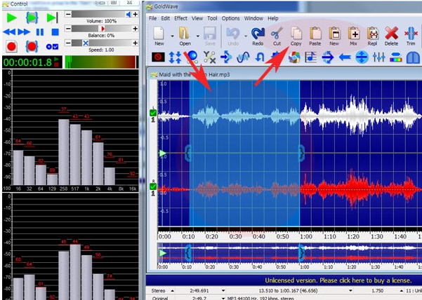Screen dimensions: 422x300
Task: Open the Window menu
Action: point(253,18)
